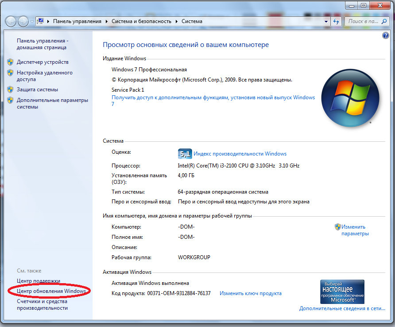Click the genuine Microsoft software badge
Image resolution: width=395 pixels, height=327 pixels.
coord(342,291)
